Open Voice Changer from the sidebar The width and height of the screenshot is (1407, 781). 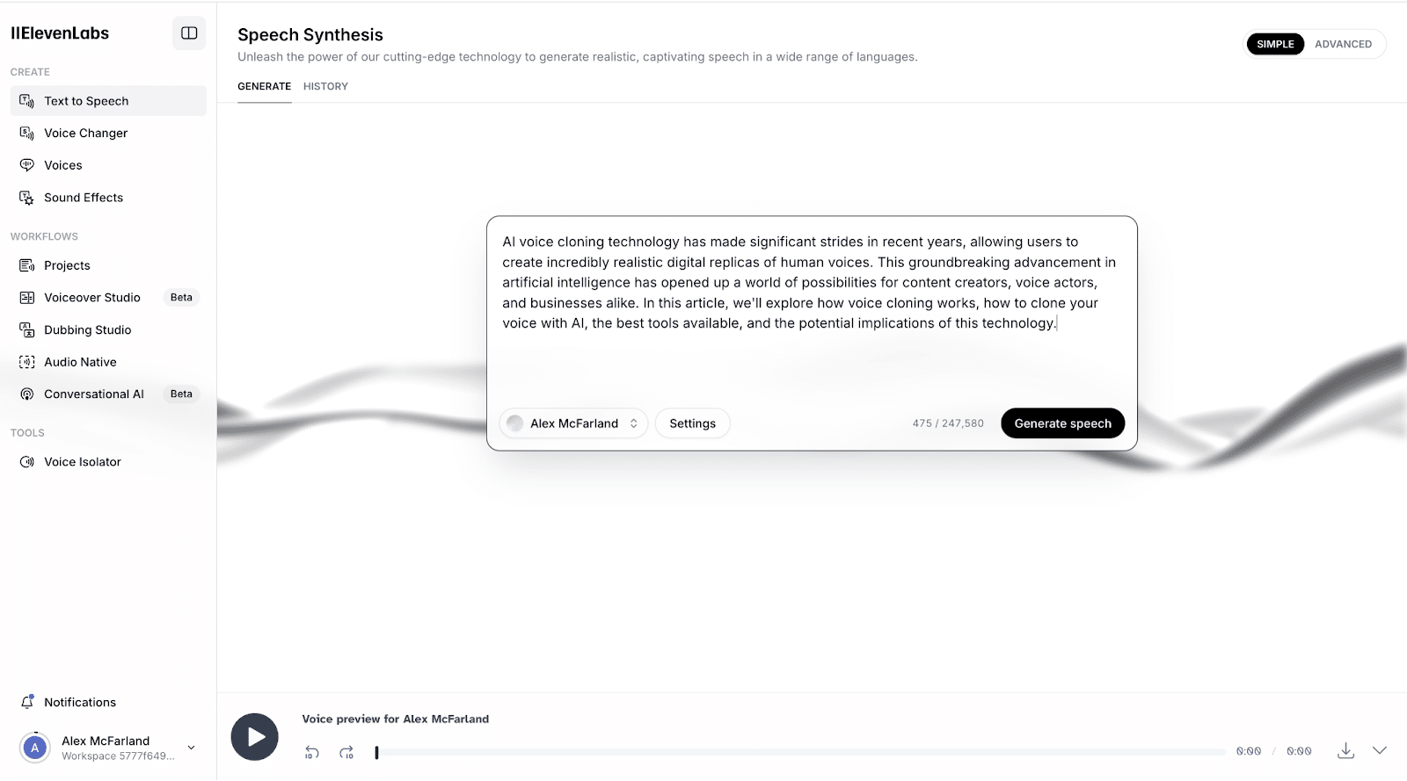tap(85, 134)
